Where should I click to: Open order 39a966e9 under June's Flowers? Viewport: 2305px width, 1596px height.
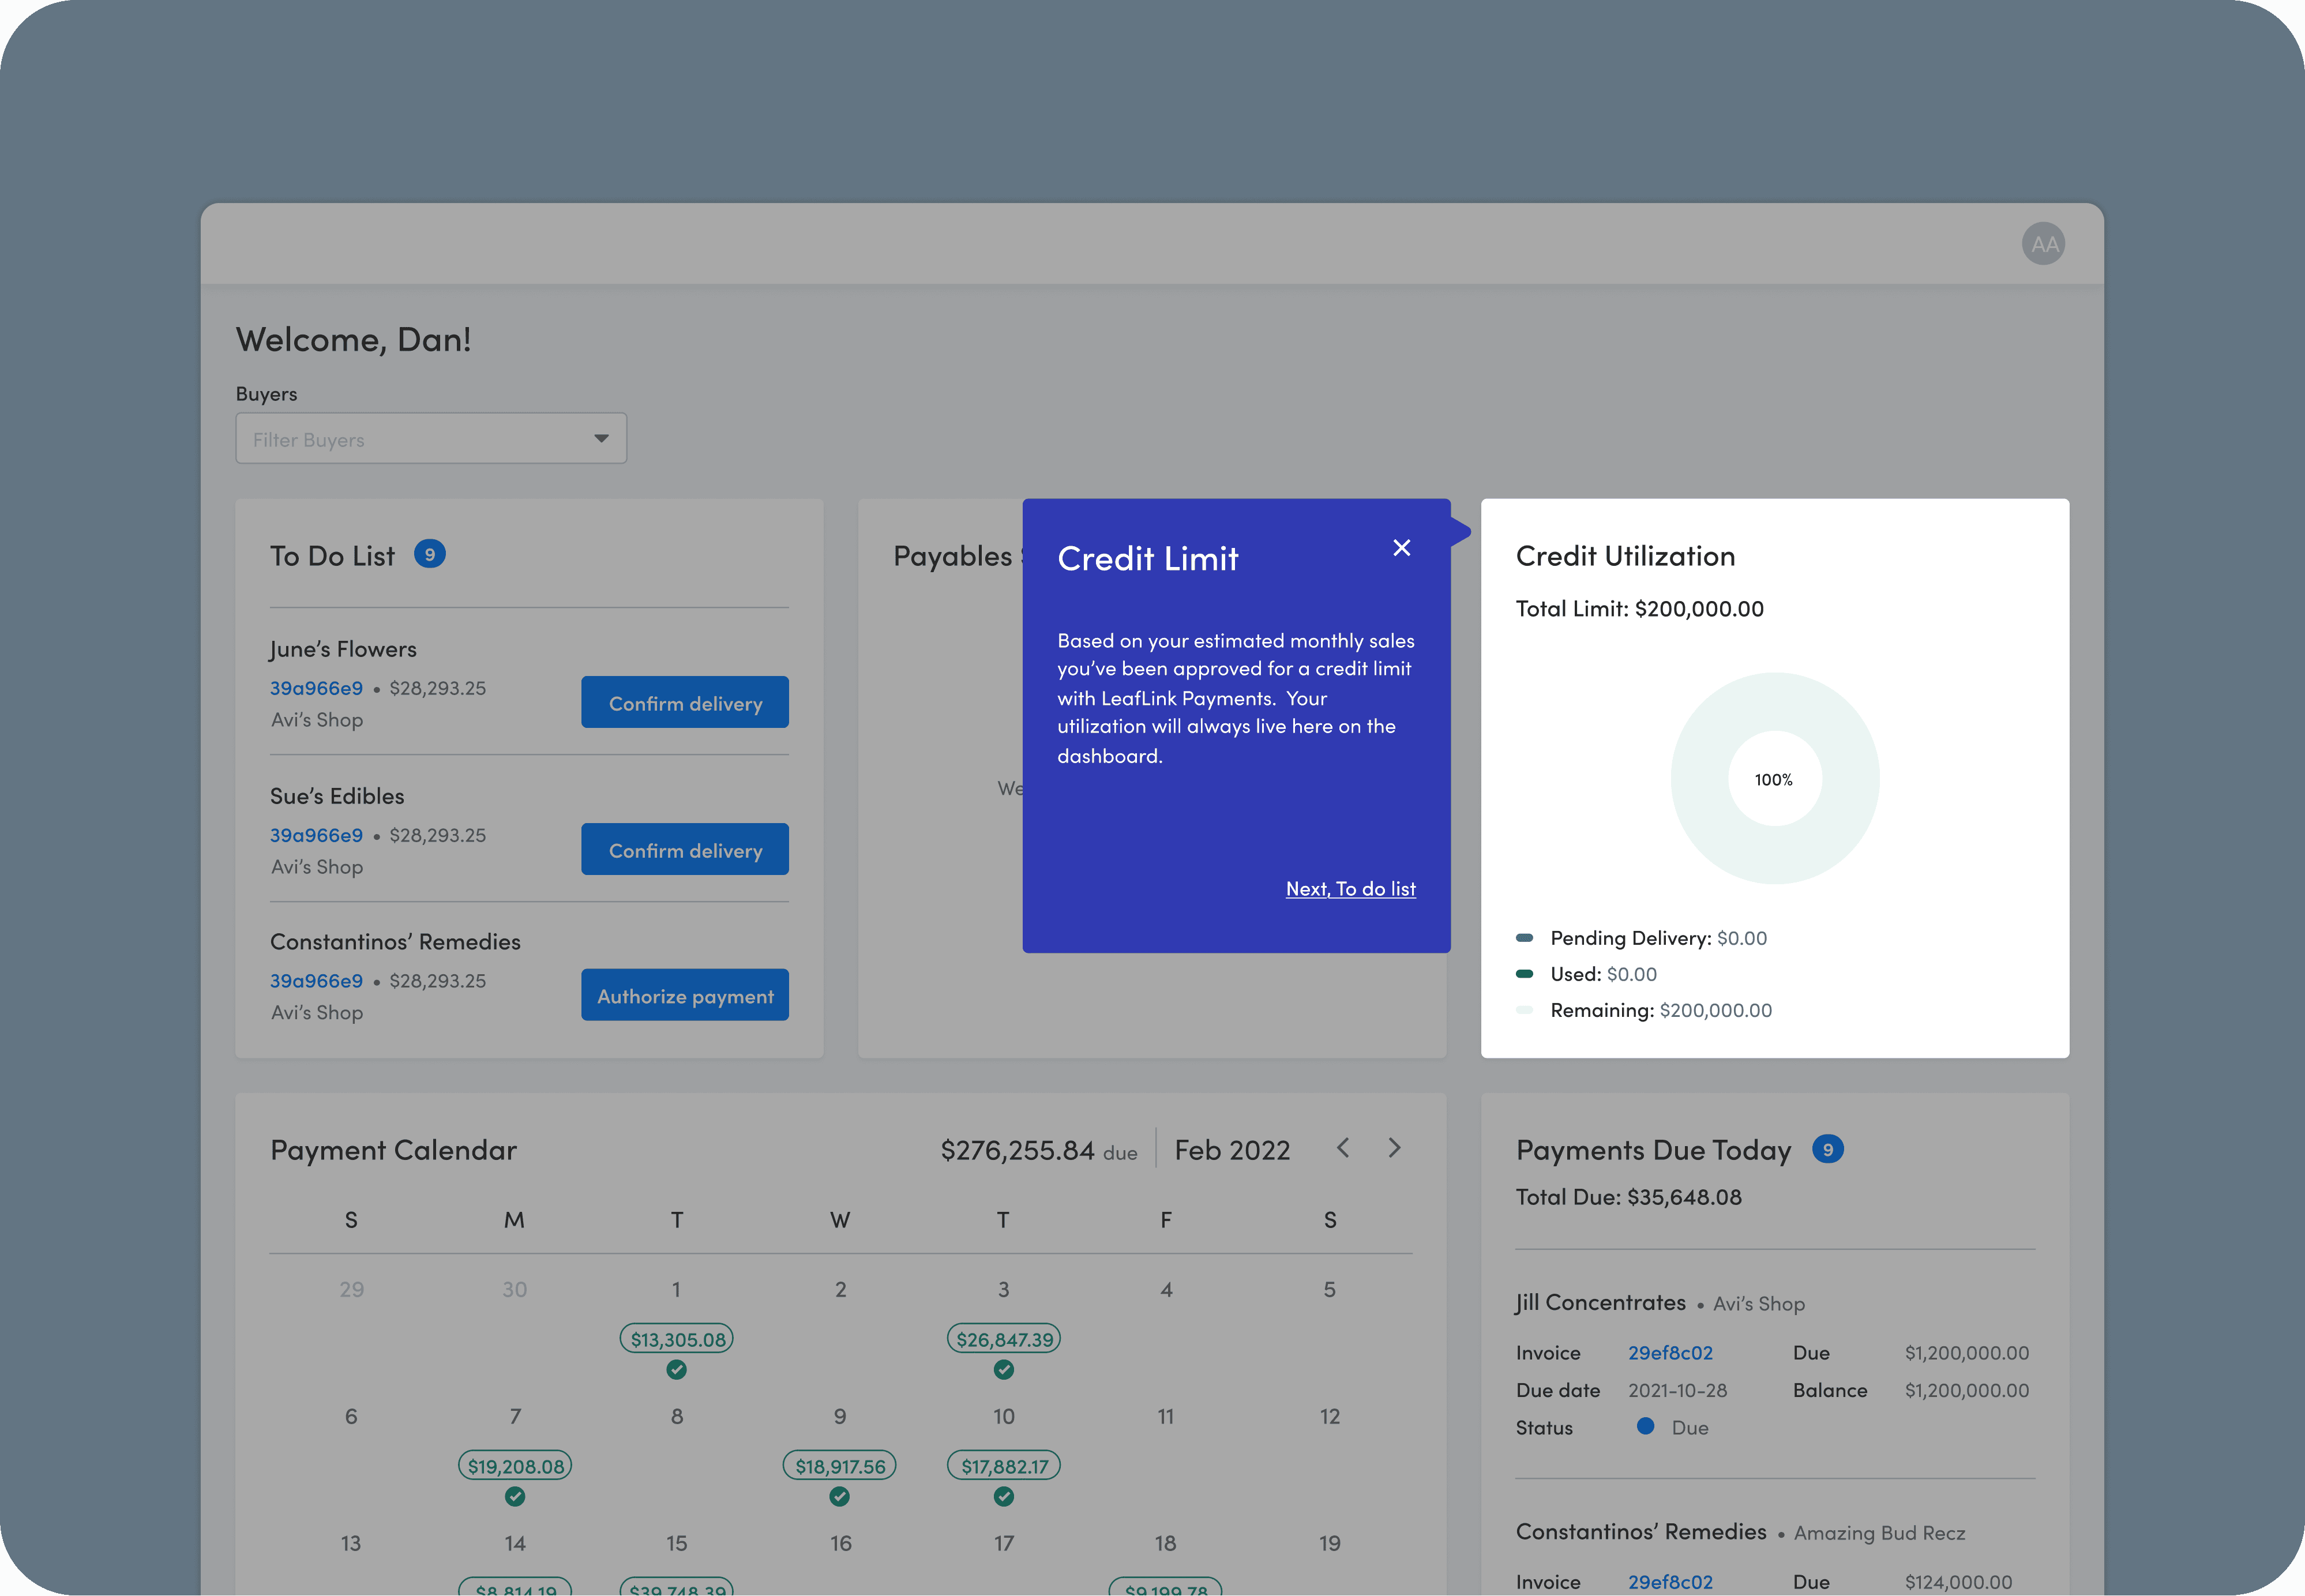[x=316, y=688]
